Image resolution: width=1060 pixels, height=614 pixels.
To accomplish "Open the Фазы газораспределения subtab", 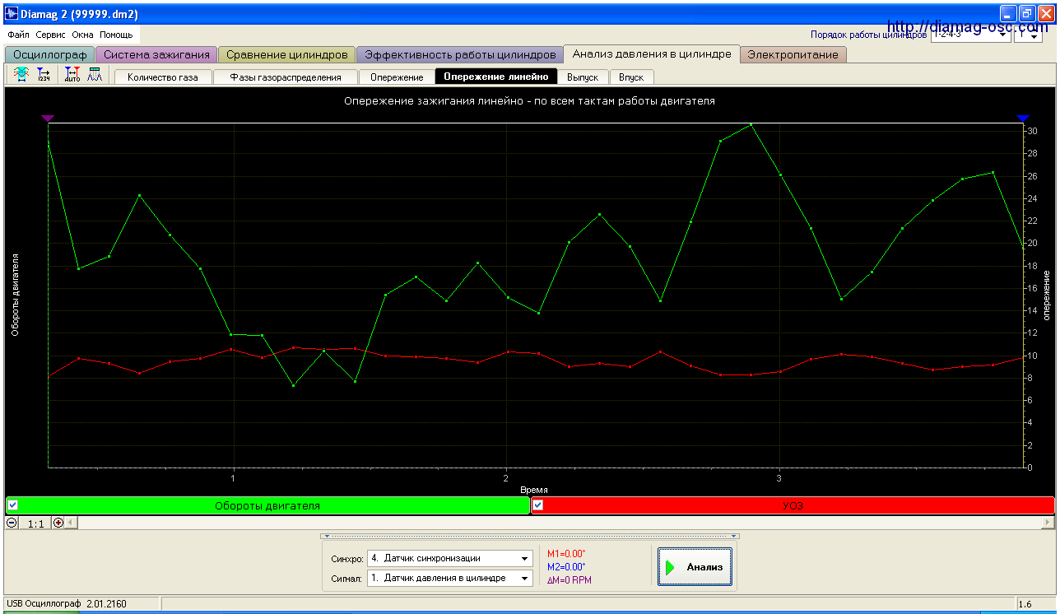I will [286, 77].
